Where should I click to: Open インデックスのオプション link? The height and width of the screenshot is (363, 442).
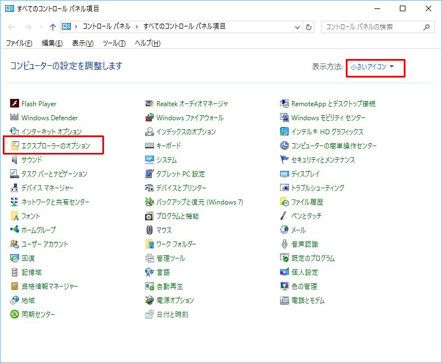click(x=186, y=131)
